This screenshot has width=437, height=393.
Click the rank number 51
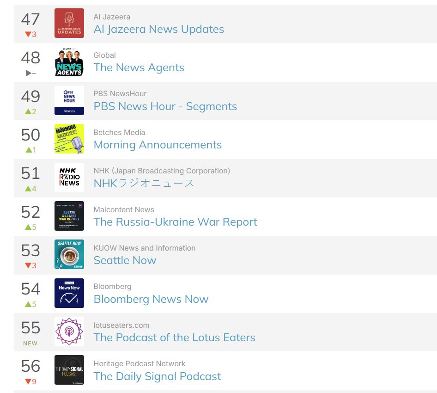coord(30,173)
